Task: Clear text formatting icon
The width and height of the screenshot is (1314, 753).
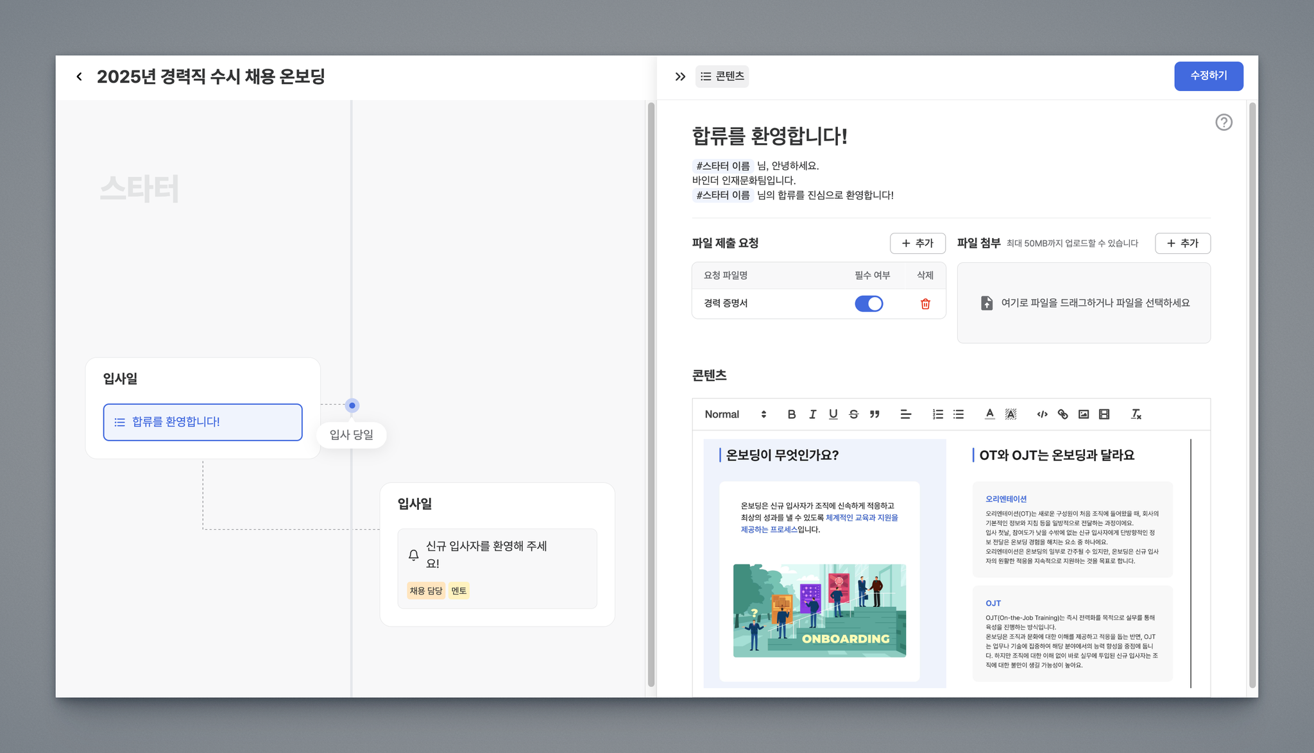Action: click(x=1136, y=414)
